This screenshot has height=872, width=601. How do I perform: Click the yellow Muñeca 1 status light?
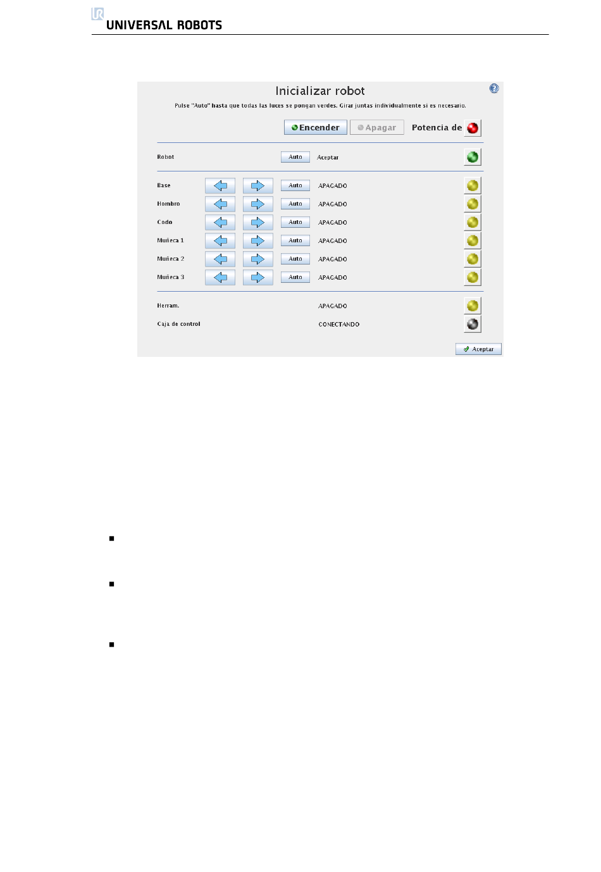click(473, 240)
